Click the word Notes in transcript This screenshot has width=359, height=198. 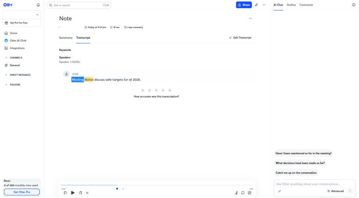pyautogui.click(x=89, y=80)
